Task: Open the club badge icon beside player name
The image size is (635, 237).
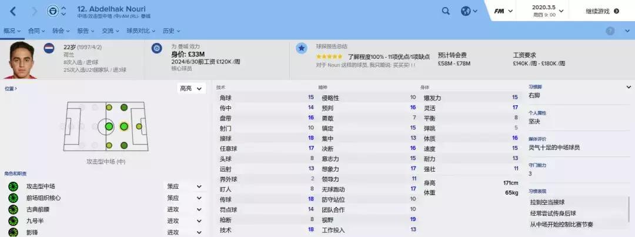Action: (52, 11)
